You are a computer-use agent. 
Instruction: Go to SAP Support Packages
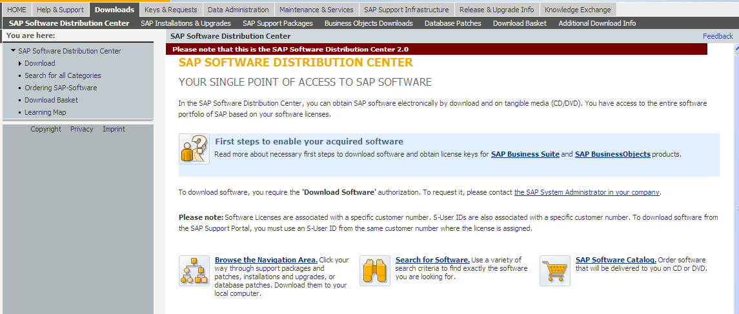click(x=278, y=23)
